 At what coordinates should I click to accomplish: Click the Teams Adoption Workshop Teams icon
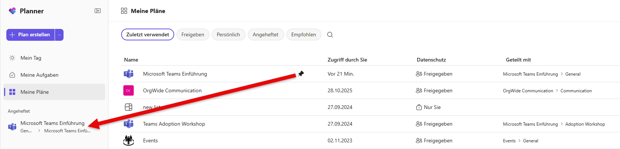coord(129,124)
